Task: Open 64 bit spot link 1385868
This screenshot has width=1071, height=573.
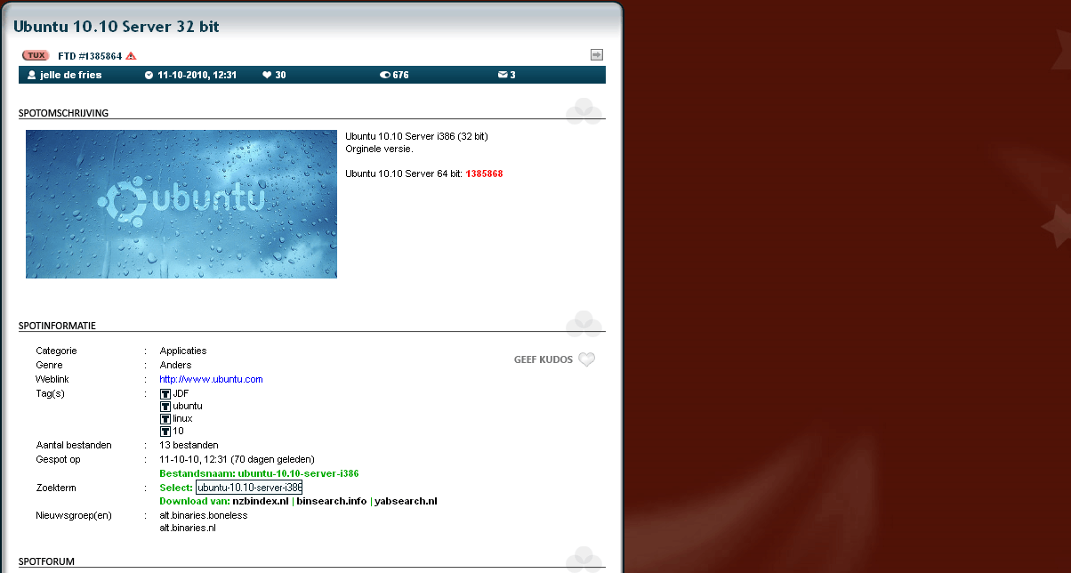Action: 484,174
